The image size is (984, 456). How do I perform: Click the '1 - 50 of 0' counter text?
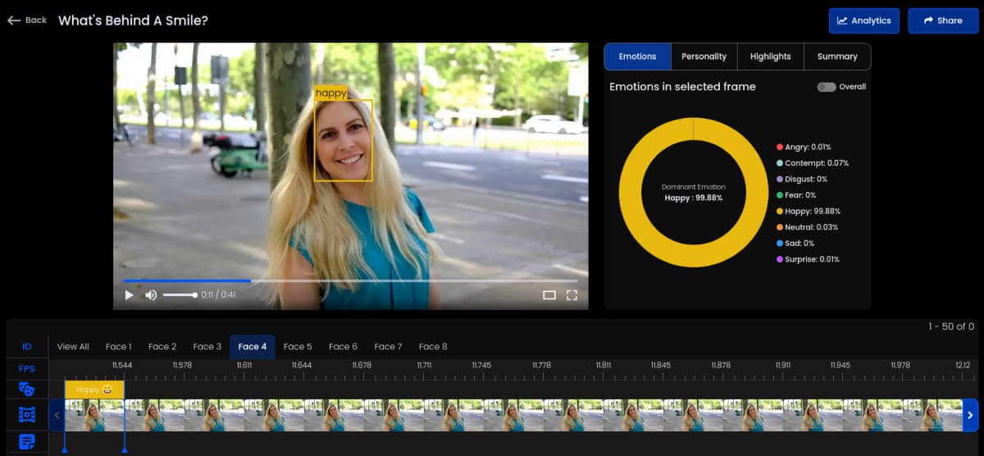(951, 326)
